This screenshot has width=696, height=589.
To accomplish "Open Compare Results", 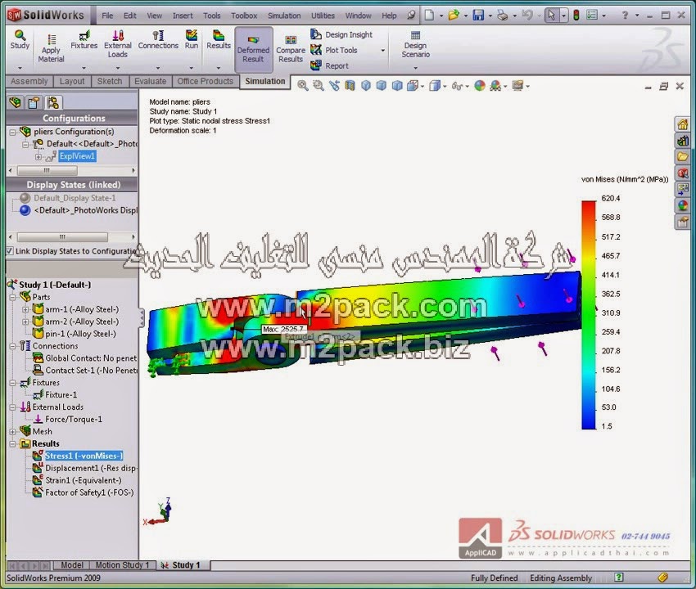I will (291, 49).
